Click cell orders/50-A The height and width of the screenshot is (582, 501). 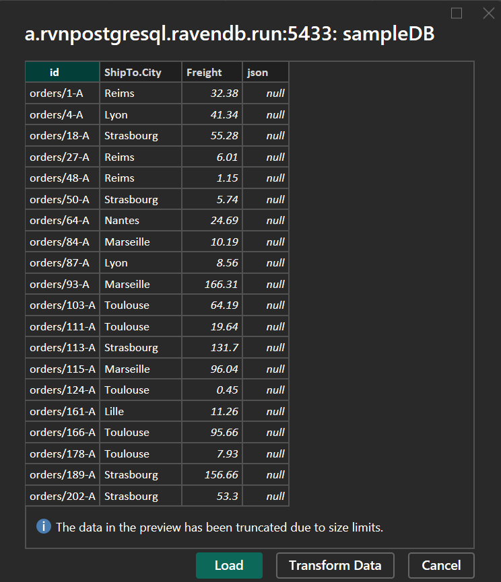click(63, 199)
